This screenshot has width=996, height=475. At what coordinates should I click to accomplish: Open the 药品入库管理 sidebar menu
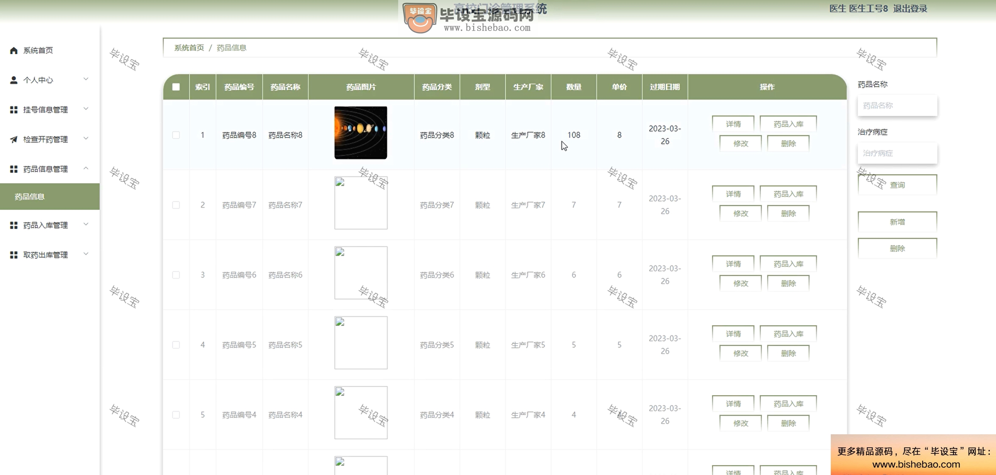50,225
